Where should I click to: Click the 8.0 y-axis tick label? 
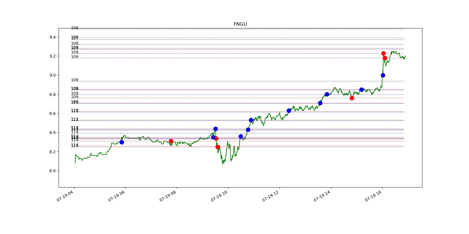[52, 171]
